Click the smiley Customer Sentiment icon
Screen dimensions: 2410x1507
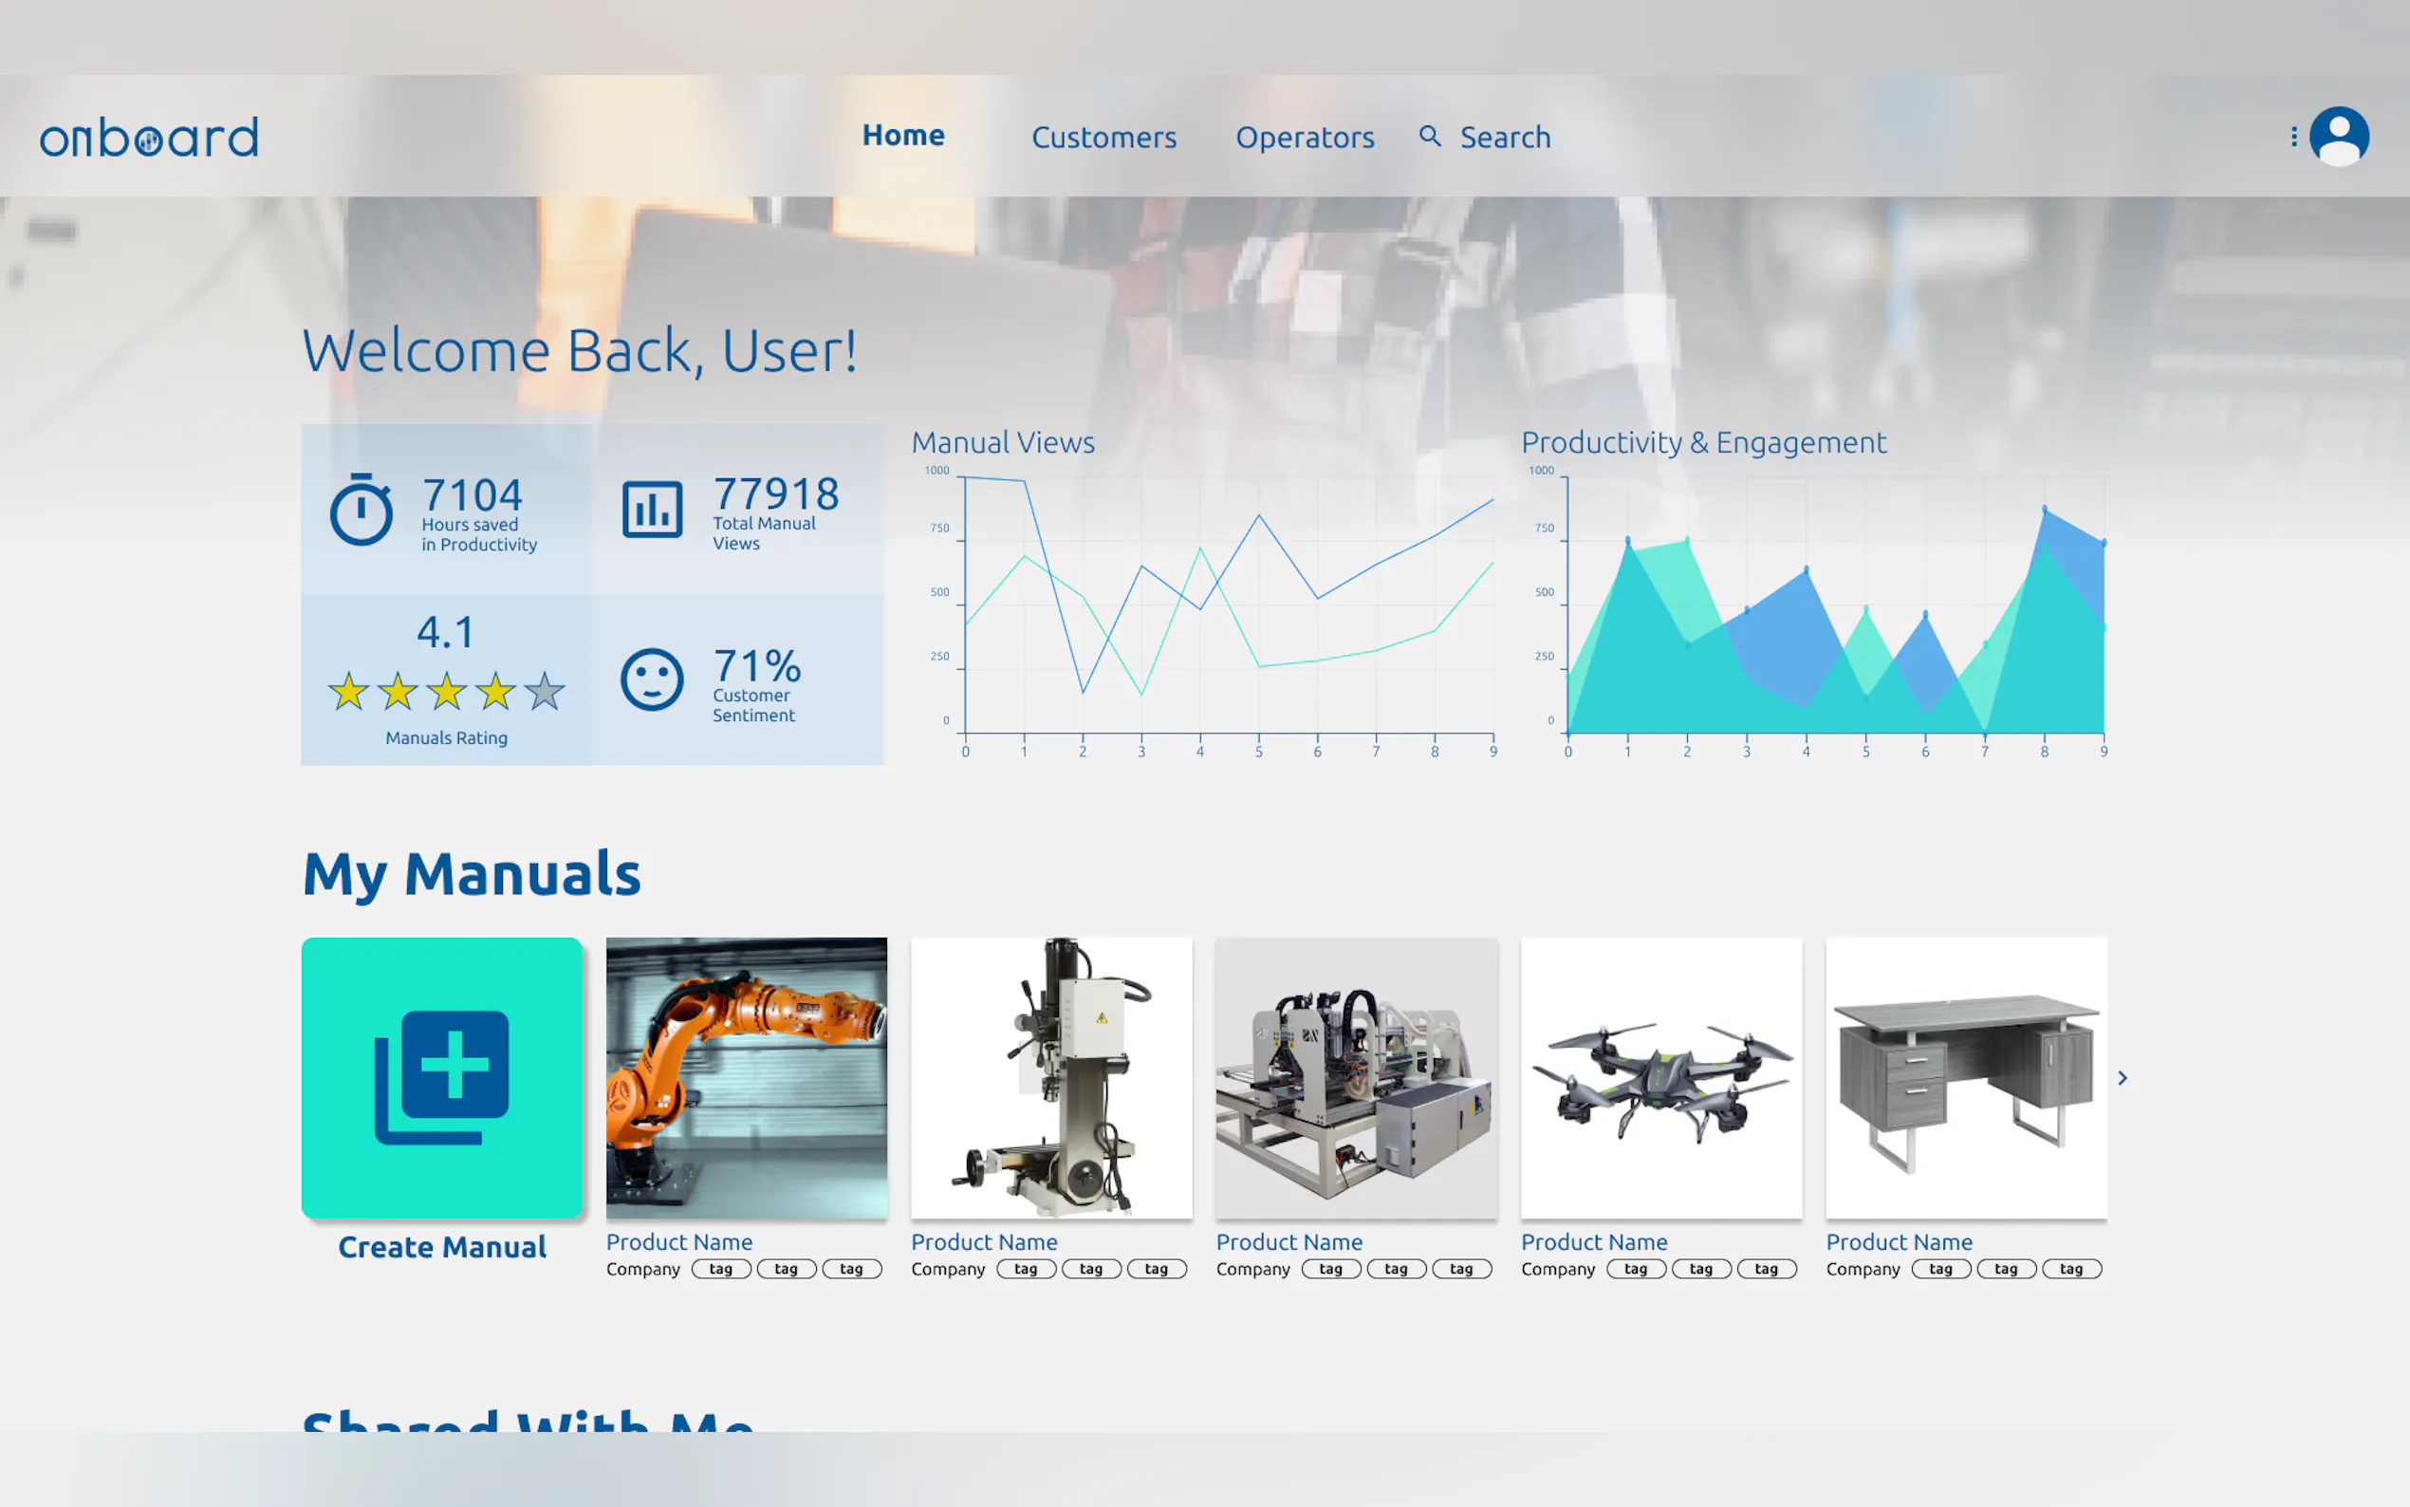tap(652, 679)
